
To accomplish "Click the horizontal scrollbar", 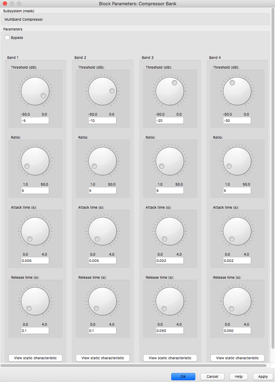I will point(134,366).
